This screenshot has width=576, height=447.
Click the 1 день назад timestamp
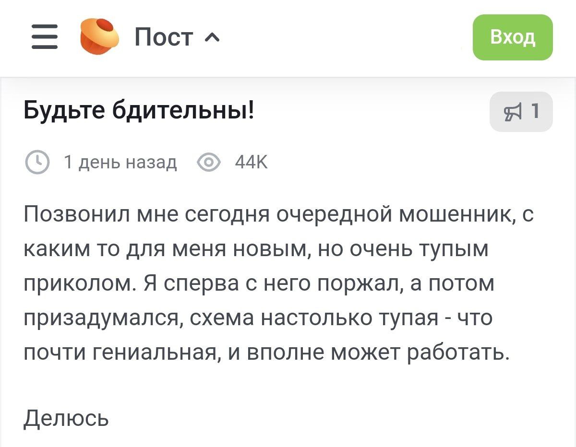pos(120,163)
